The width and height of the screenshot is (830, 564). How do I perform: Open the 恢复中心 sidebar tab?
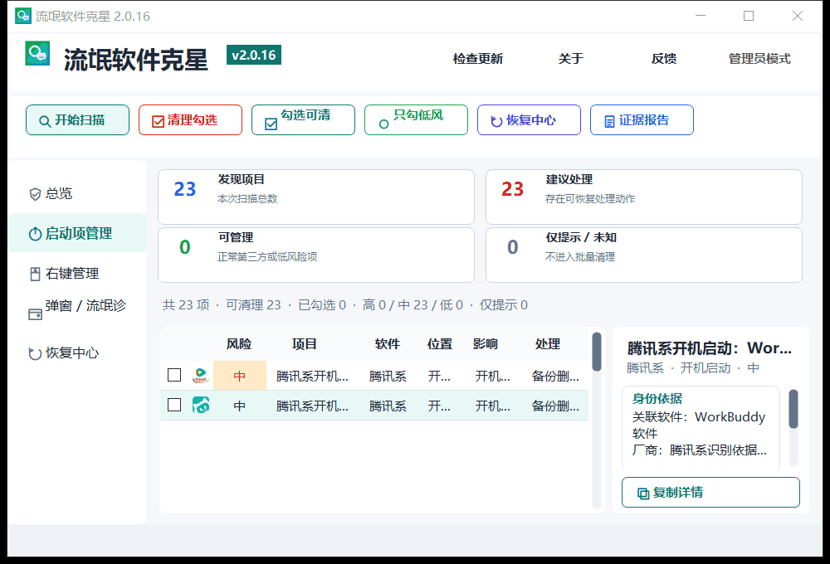[x=77, y=353]
